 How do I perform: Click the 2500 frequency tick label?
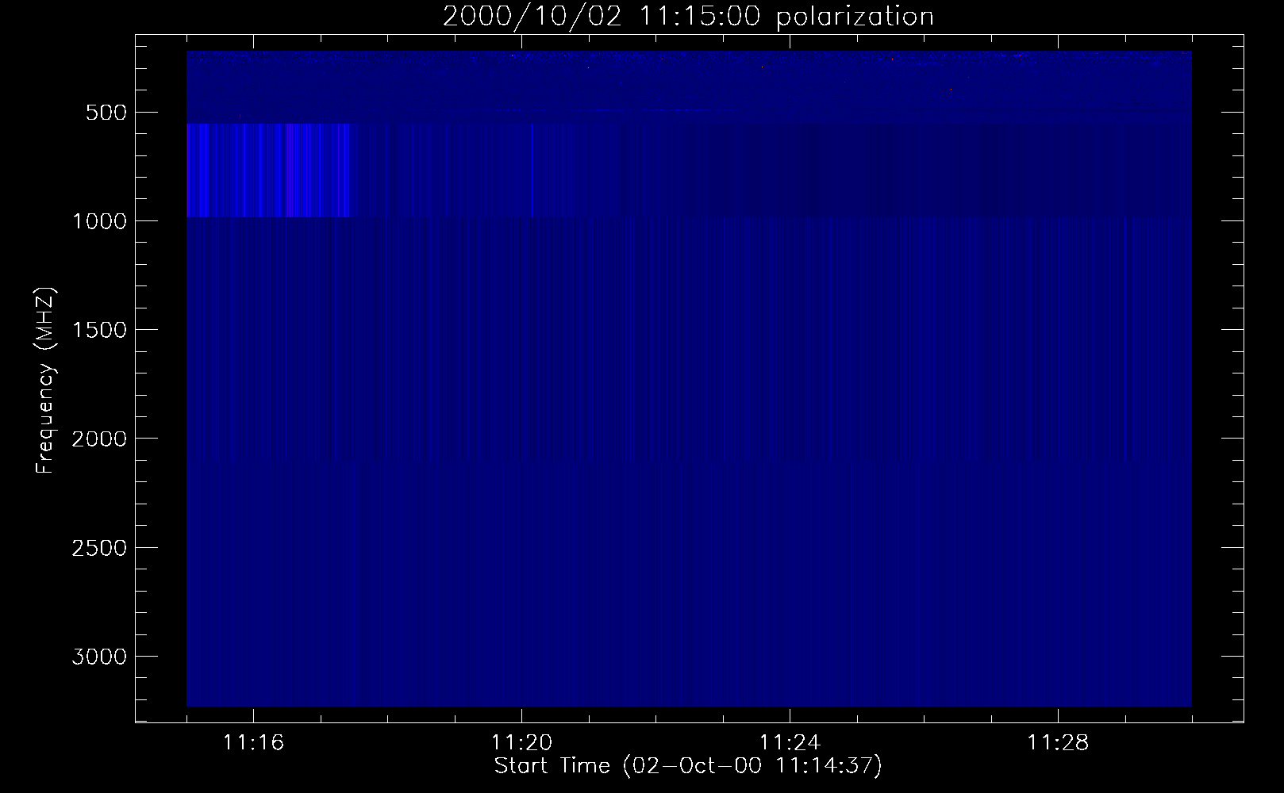pos(99,548)
